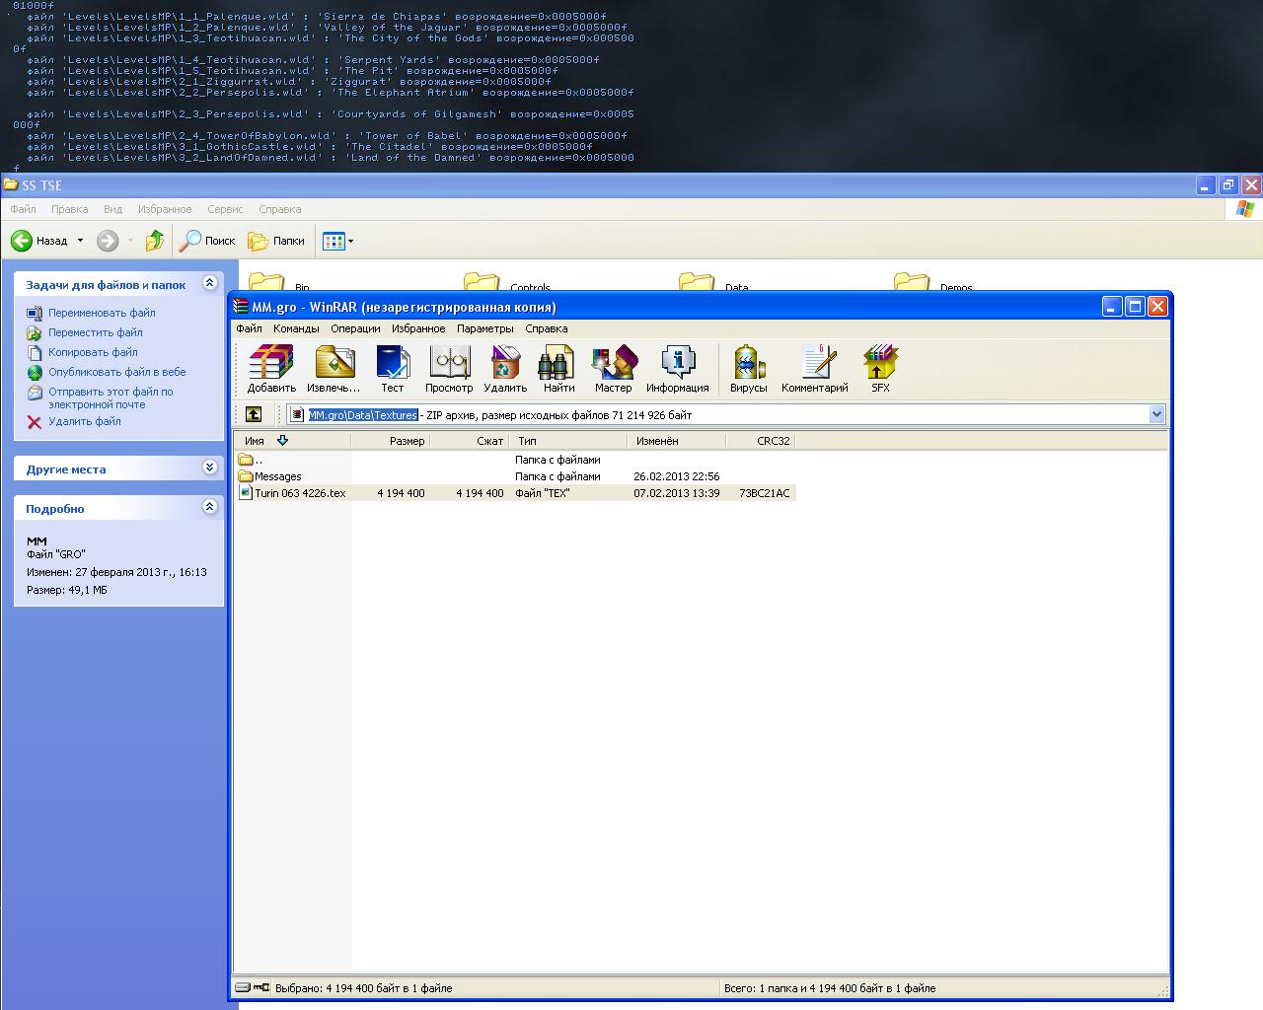Collapse the Подробно details panel
The width and height of the screenshot is (1263, 1010).
[x=209, y=506]
